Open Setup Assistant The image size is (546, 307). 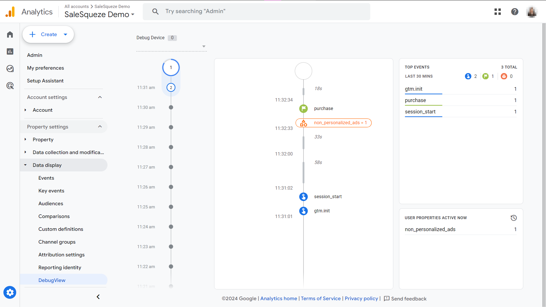[45, 81]
